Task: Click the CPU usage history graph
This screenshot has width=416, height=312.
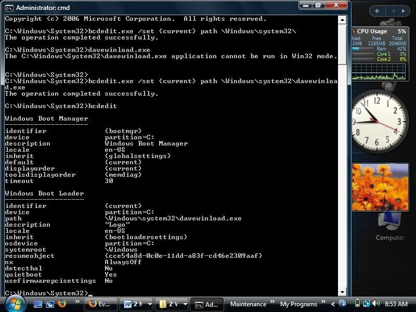Action: (379, 71)
